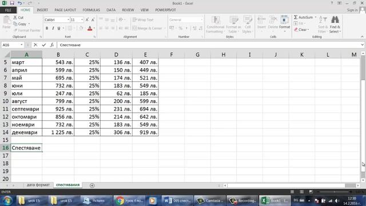The image size is (366, 206).
Task: Open the Word document taskbar button
Action: (x=178, y=201)
